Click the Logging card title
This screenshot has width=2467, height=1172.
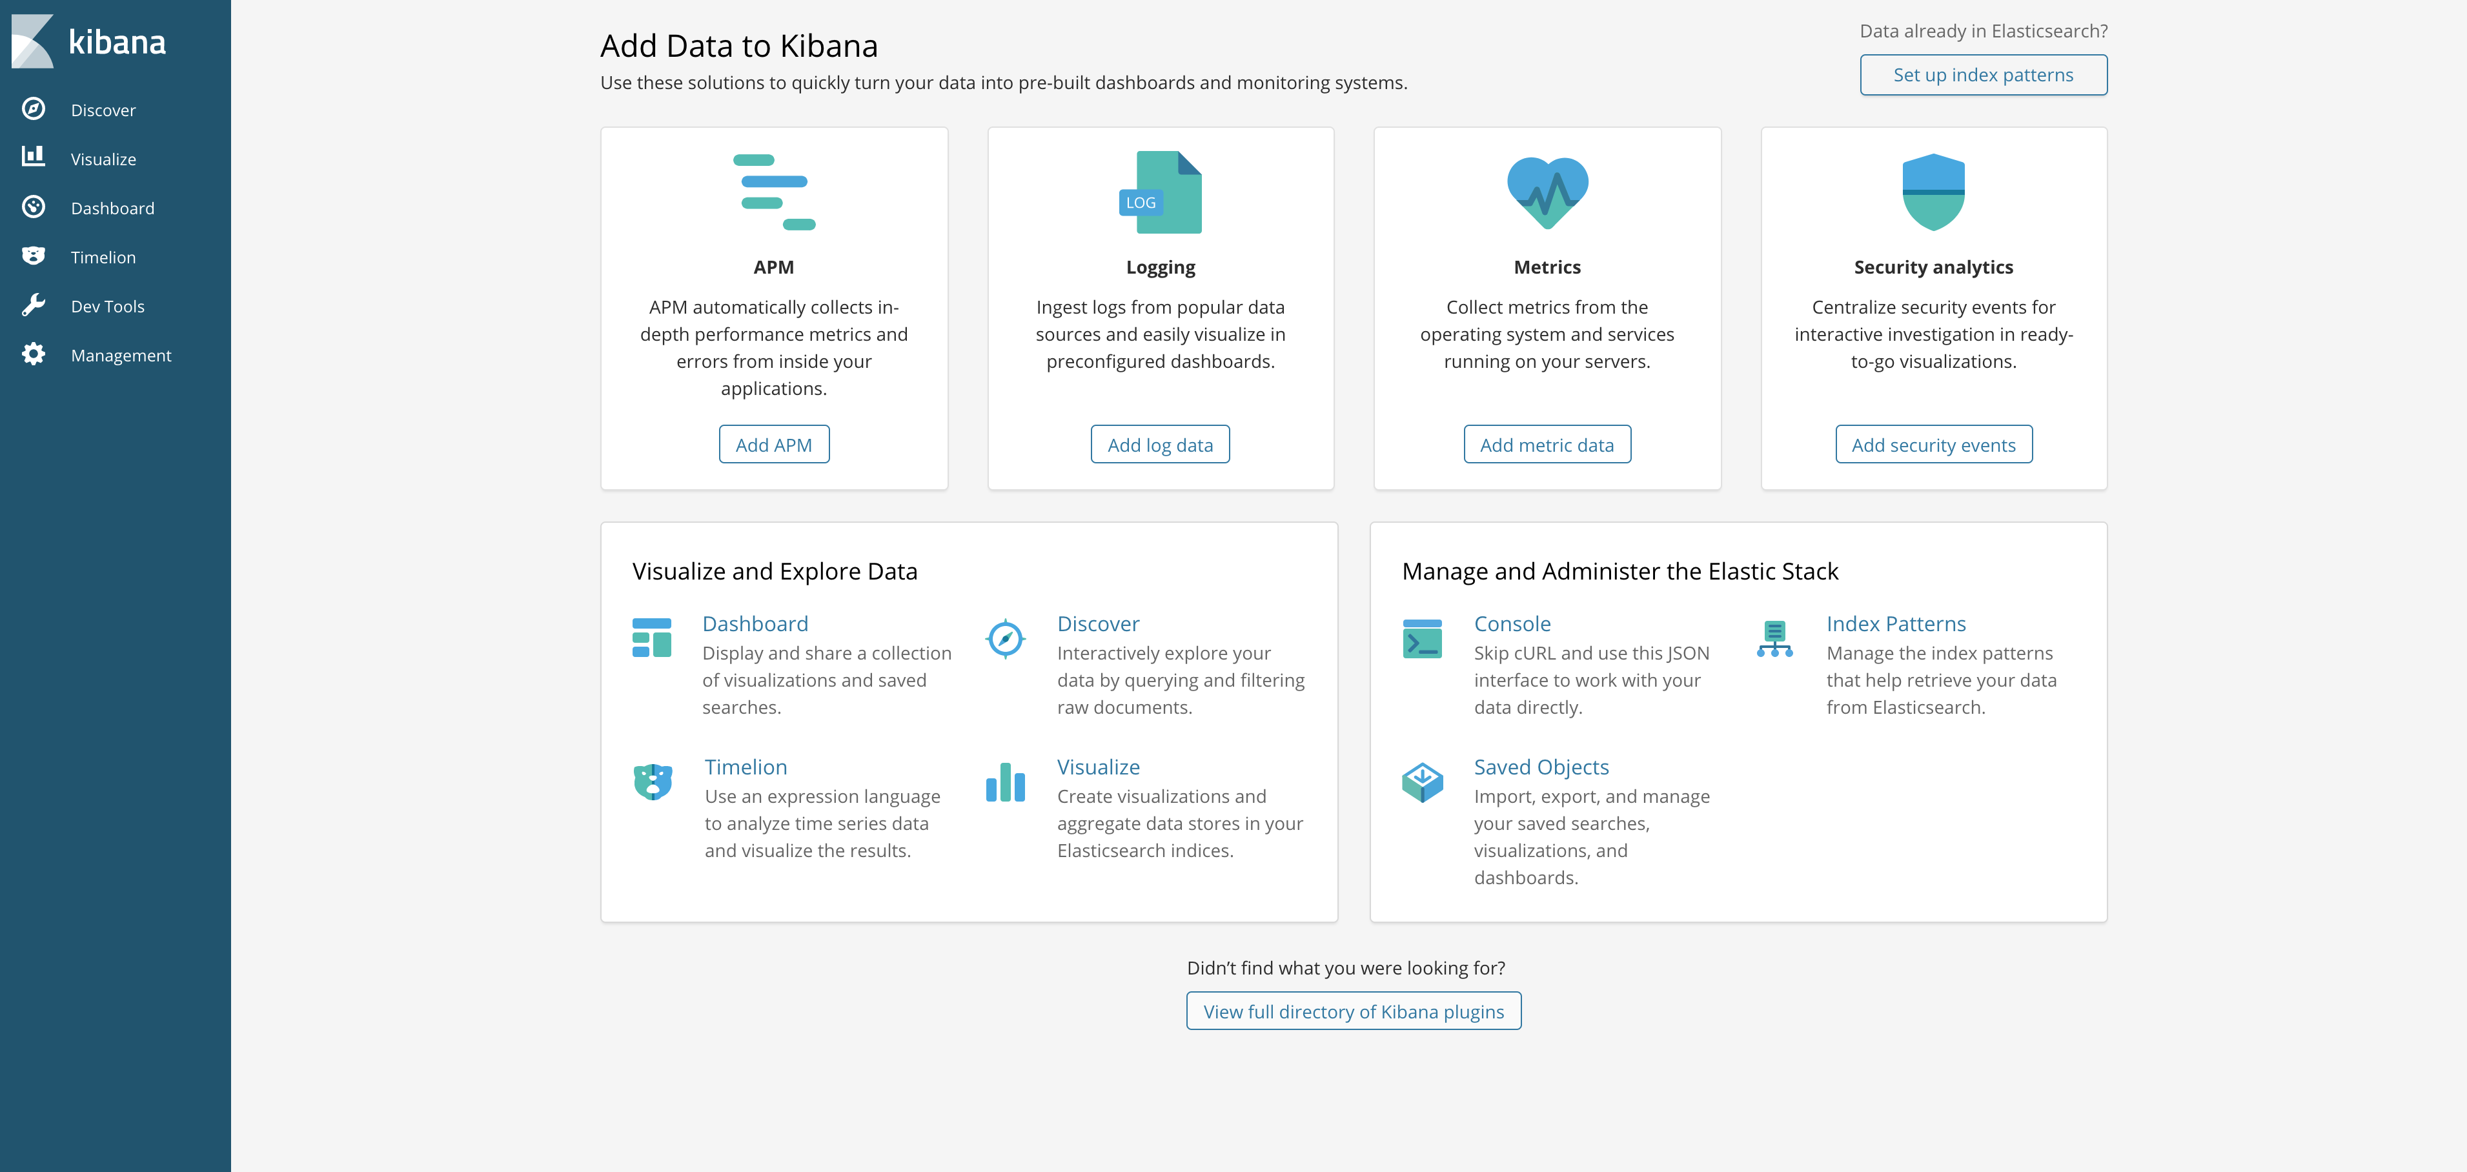1160,267
